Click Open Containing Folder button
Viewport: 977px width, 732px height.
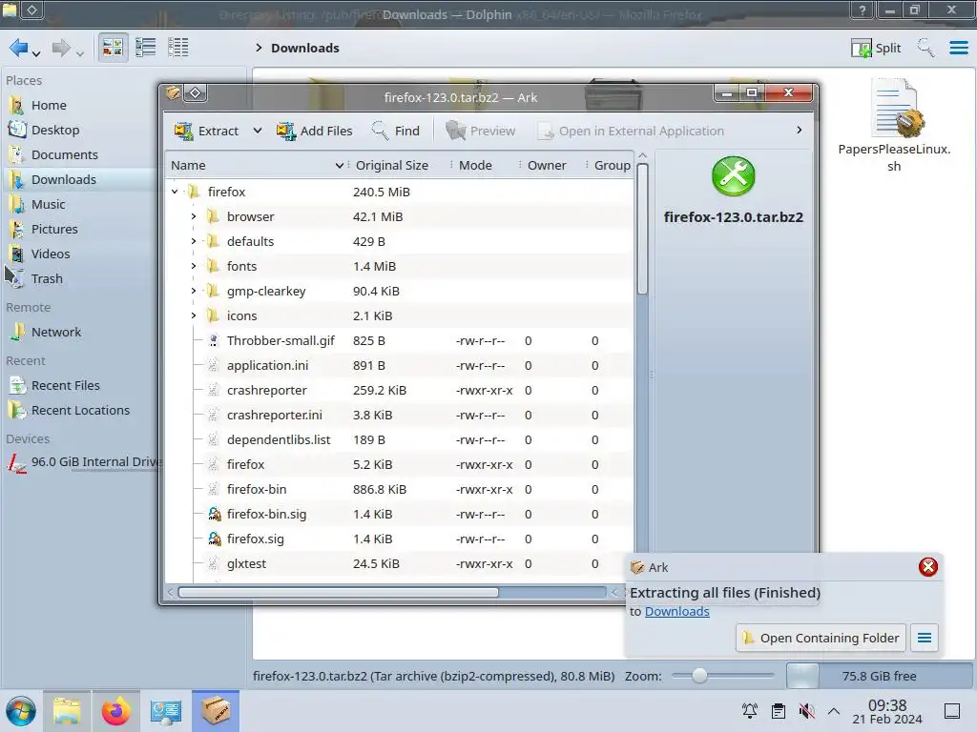(x=821, y=638)
